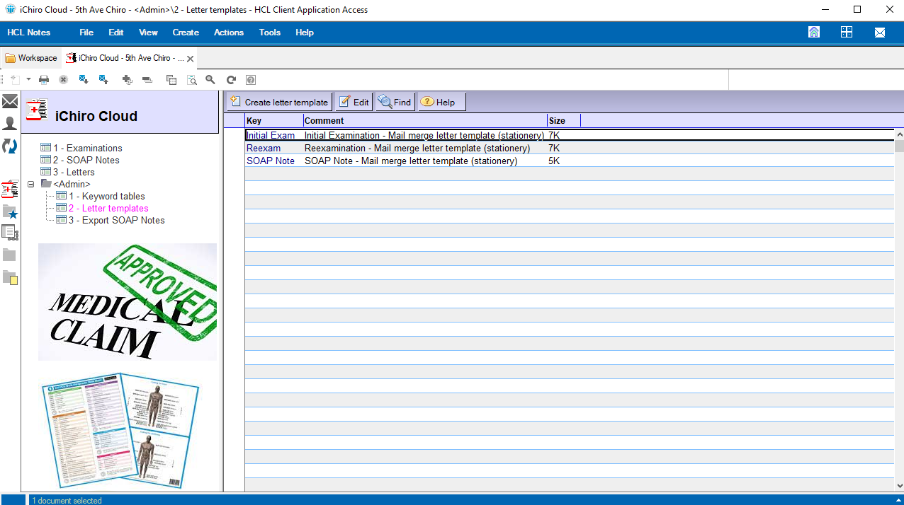Viewport: 904px width, 505px height.
Task: Sort by the Key column header
Action: tap(273, 121)
